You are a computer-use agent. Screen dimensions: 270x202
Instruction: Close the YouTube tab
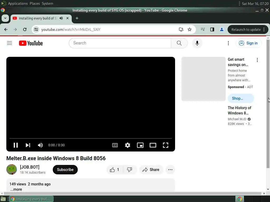(67, 18)
